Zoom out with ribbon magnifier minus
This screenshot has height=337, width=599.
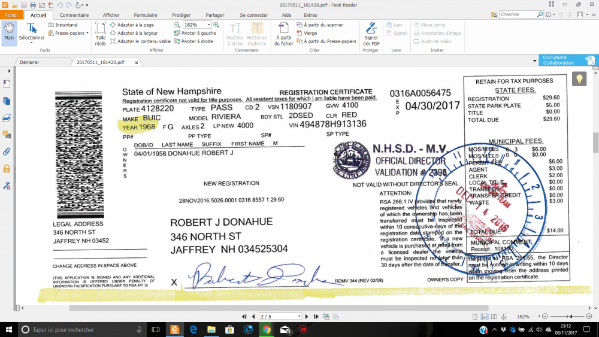[177, 25]
